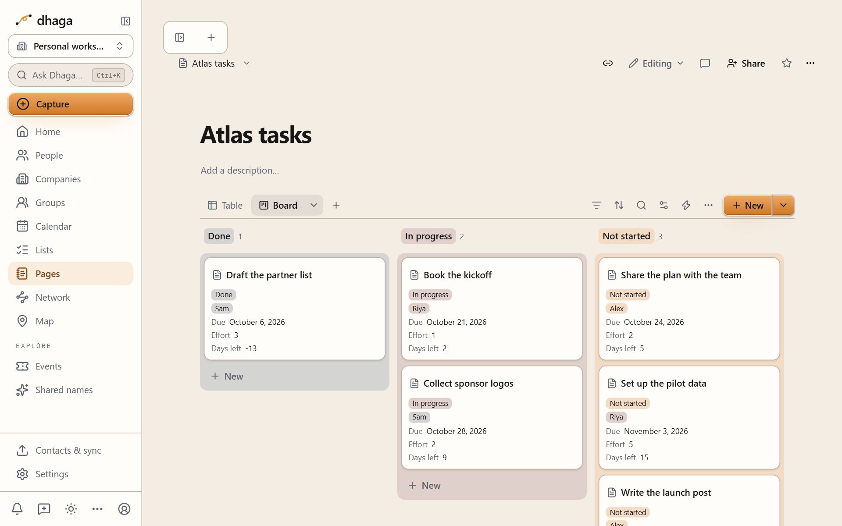Open the Personal workspace switcher
This screenshot has width=842, height=526.
pos(71,46)
